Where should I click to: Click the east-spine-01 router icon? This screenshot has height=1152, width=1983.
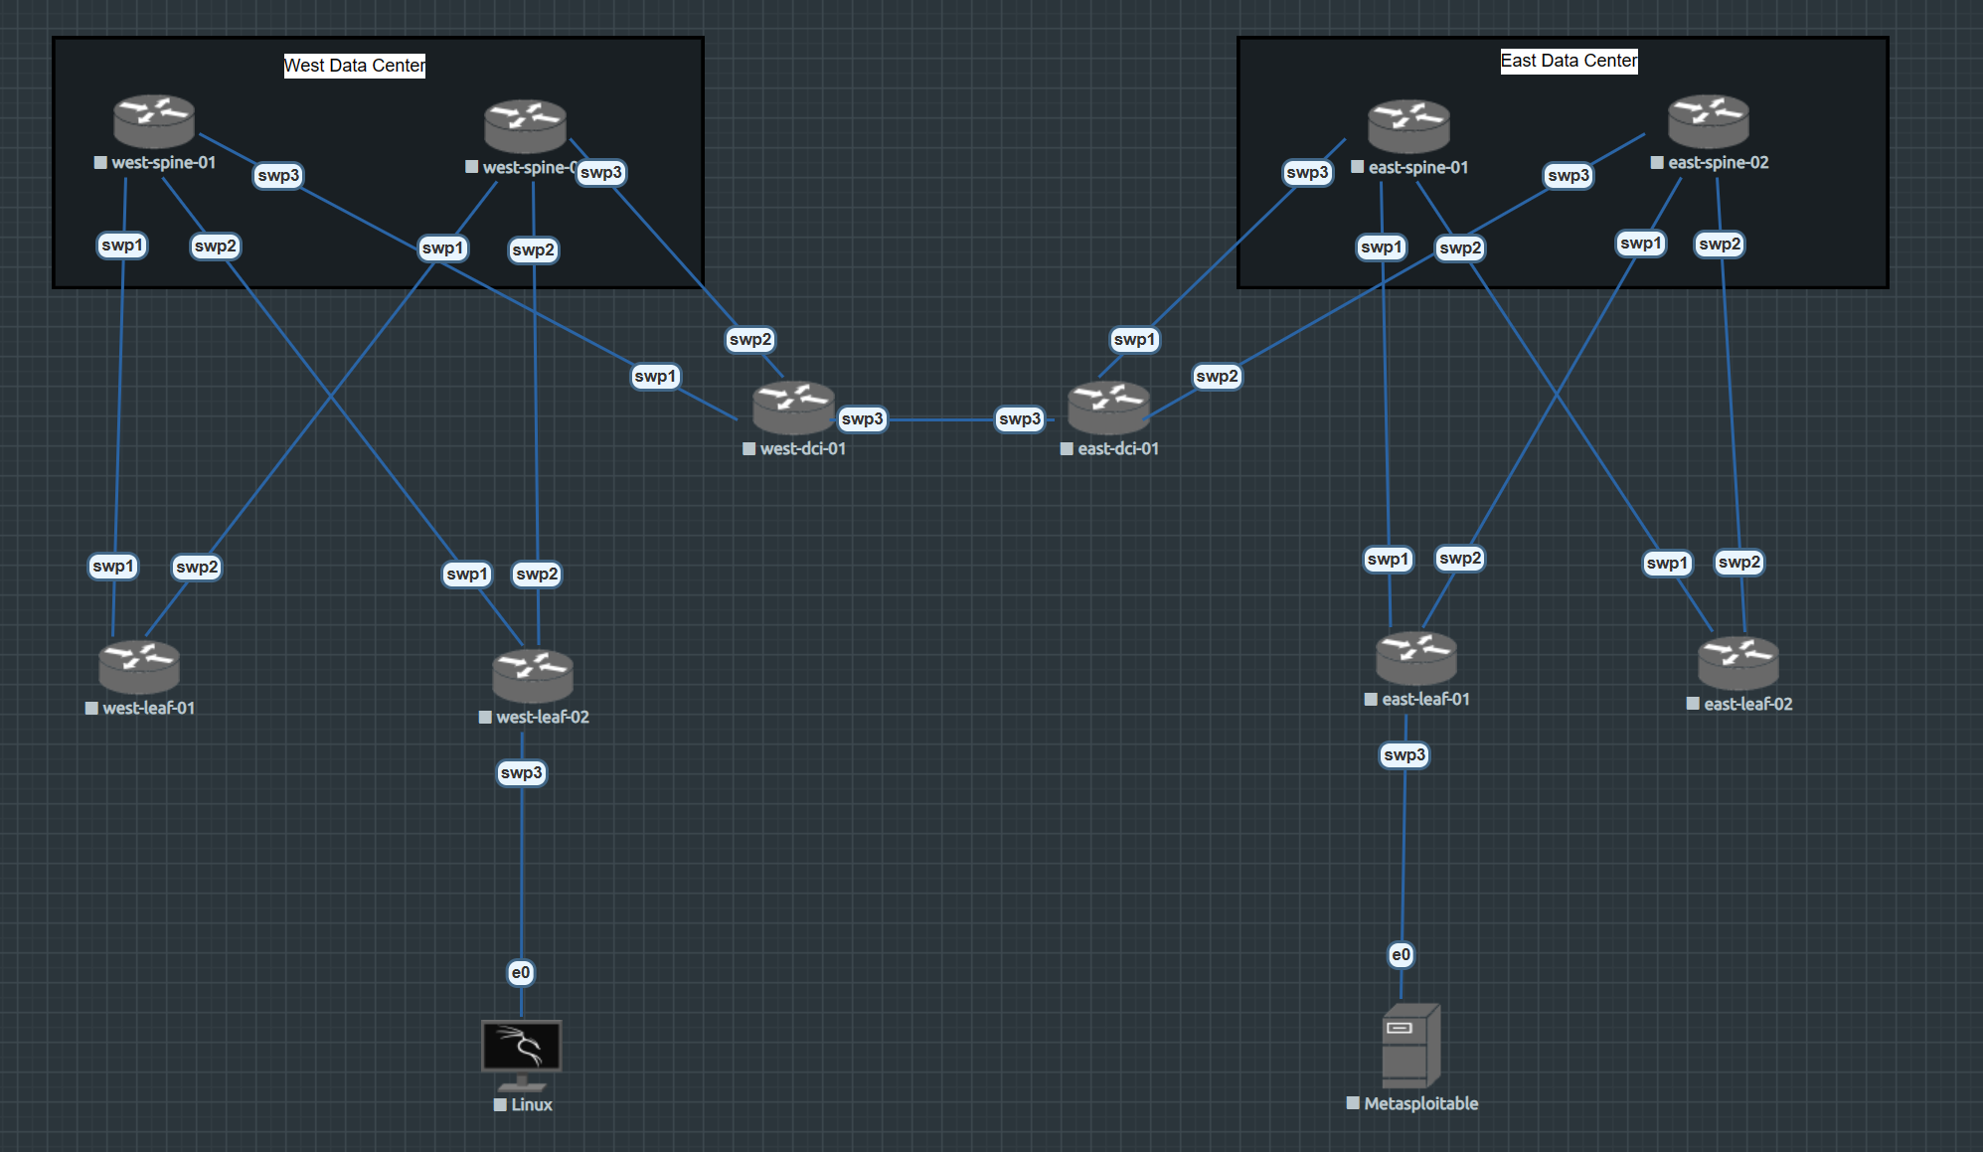(1408, 126)
